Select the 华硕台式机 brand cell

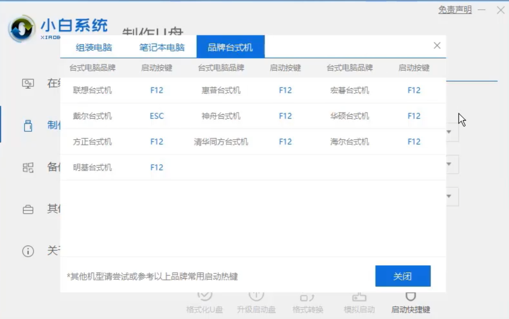tap(349, 116)
